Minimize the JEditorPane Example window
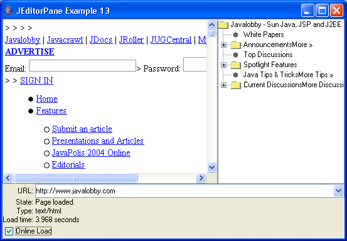Image resolution: width=347 pixels, height=241 pixels. click(x=307, y=11)
